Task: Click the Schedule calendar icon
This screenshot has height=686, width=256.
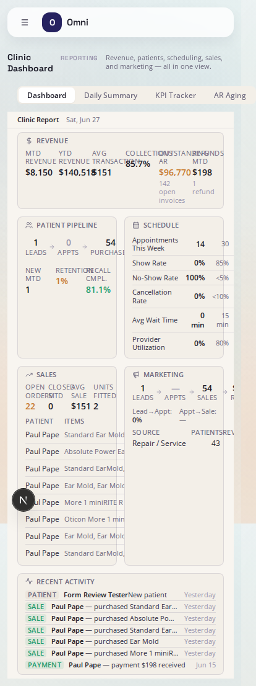Action: (136, 225)
